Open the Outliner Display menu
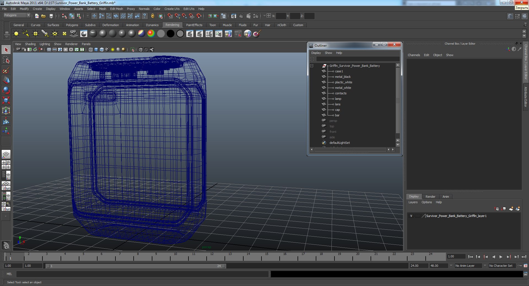Viewport: 529px width, 286px height. 316,53
